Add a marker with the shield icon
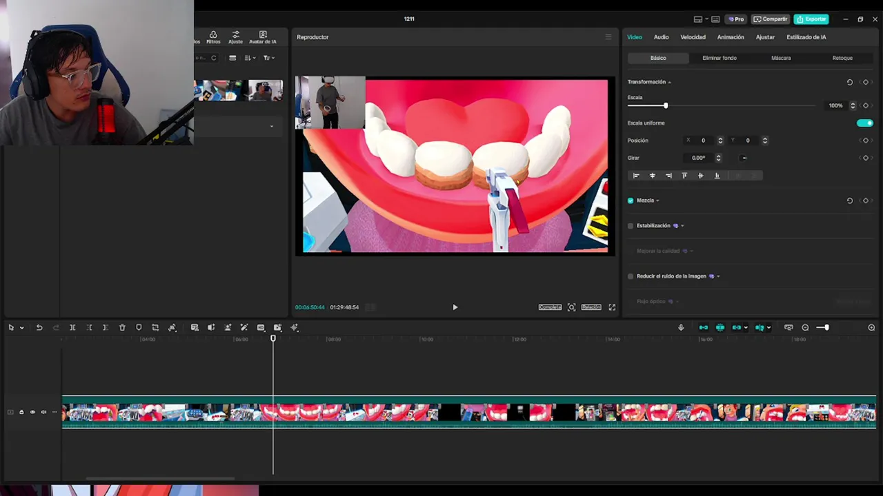 click(x=139, y=328)
